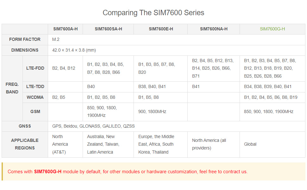The height and width of the screenshot is (190, 307).
Task: Click the SIM7600A-H column header
Action: [x=66, y=29]
